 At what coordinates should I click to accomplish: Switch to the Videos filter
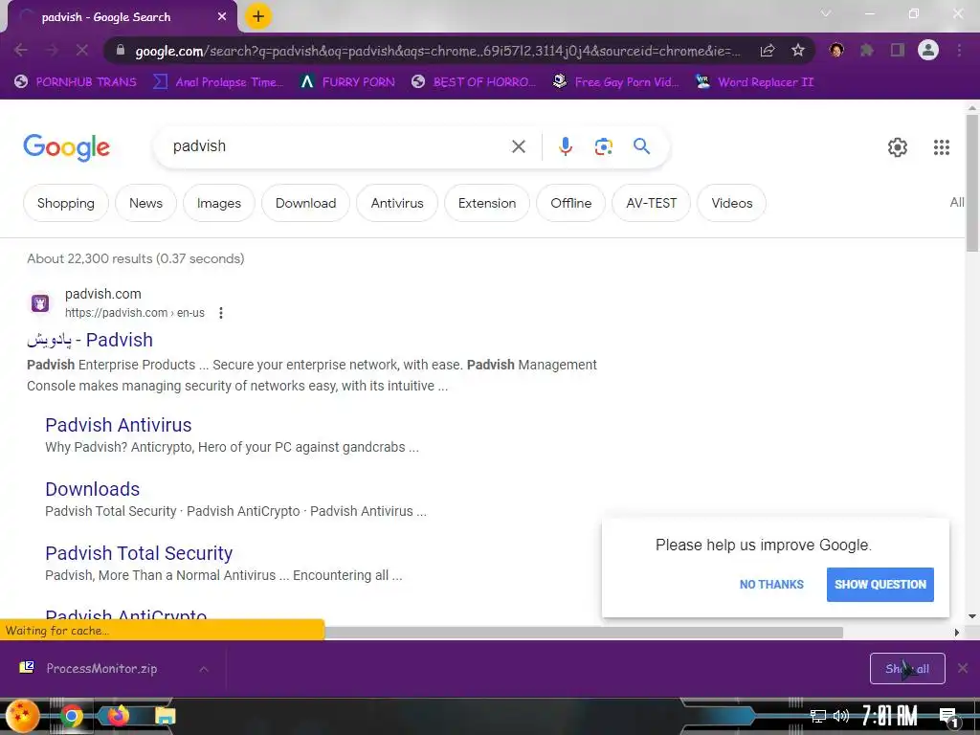731,203
